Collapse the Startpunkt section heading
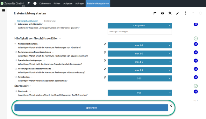 pyautogui.click(x=30, y=86)
